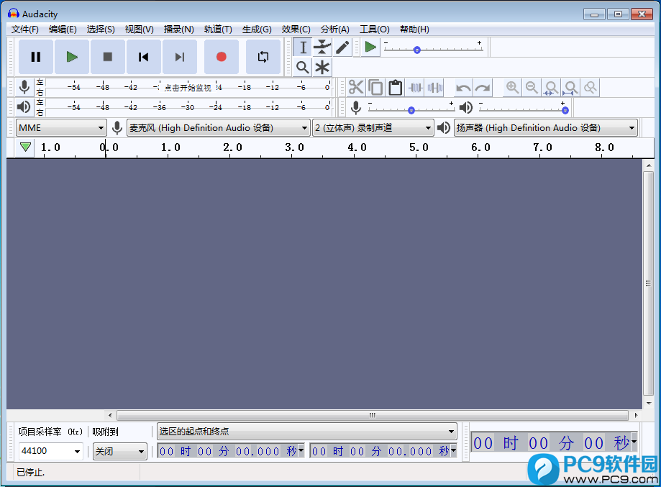Click the Zoom In magnifier icon

[512, 88]
